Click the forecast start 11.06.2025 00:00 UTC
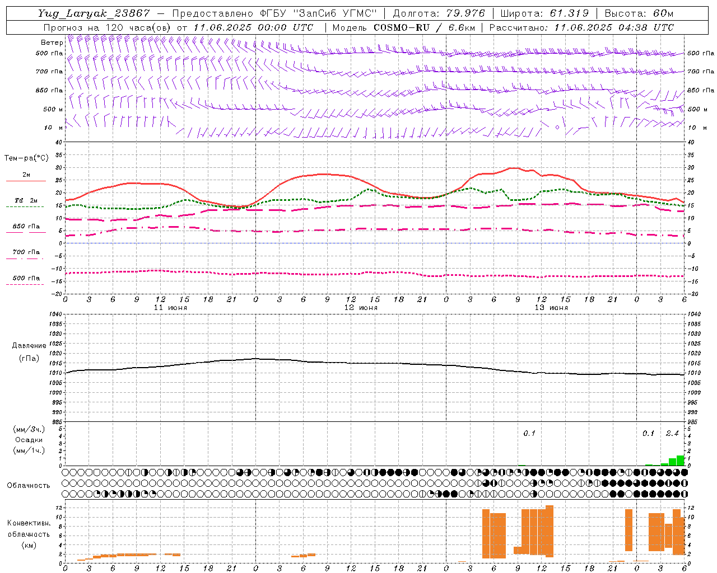Image resolution: width=717 pixels, height=573 pixels. (253, 27)
